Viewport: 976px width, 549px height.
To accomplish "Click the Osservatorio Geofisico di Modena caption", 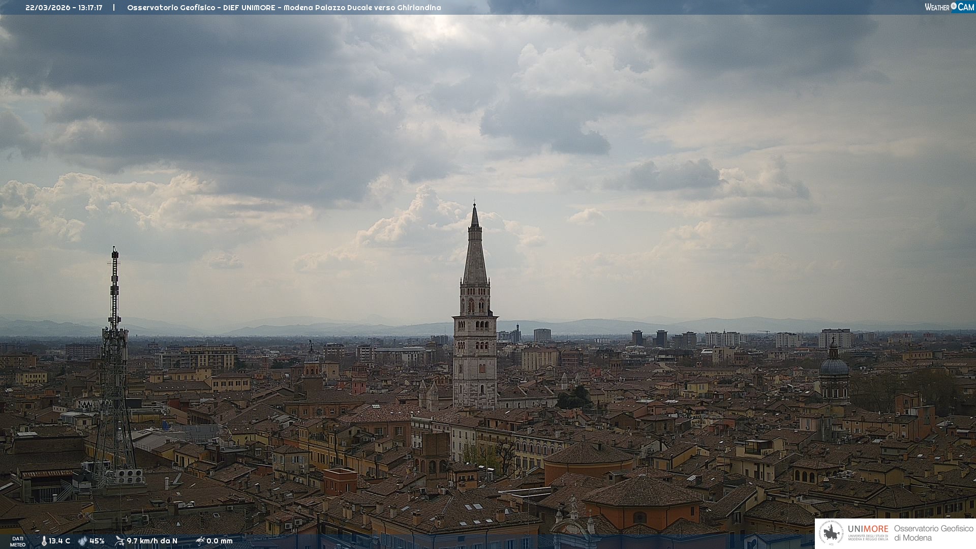I will (x=933, y=533).
